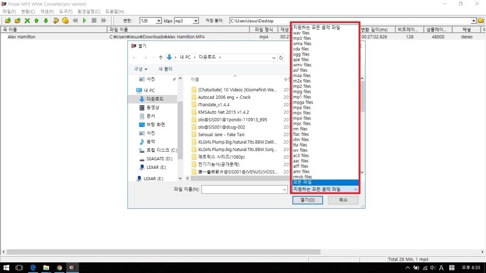The image size is (486, 273).
Task: Open the 환경설정(C) menu
Action: click(x=89, y=11)
